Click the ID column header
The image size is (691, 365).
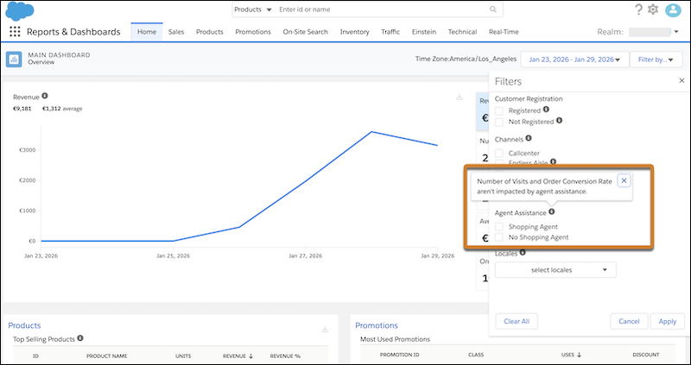pos(35,356)
